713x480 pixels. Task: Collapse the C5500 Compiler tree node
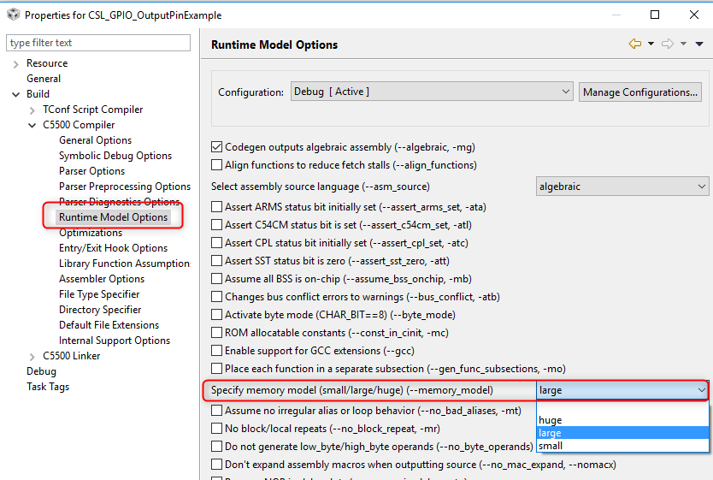click(x=32, y=125)
